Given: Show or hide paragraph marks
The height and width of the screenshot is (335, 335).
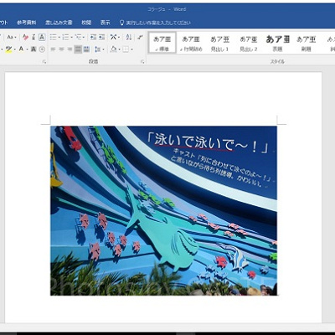Looking at the screenshot, I should pyautogui.click(x=141, y=37).
